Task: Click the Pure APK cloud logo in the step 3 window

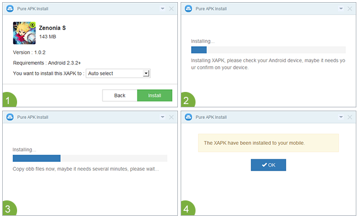Action: (x=10, y=117)
